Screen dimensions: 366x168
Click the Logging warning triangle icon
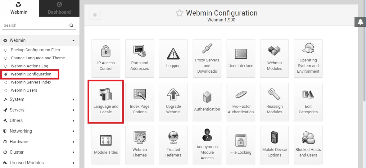(173, 53)
